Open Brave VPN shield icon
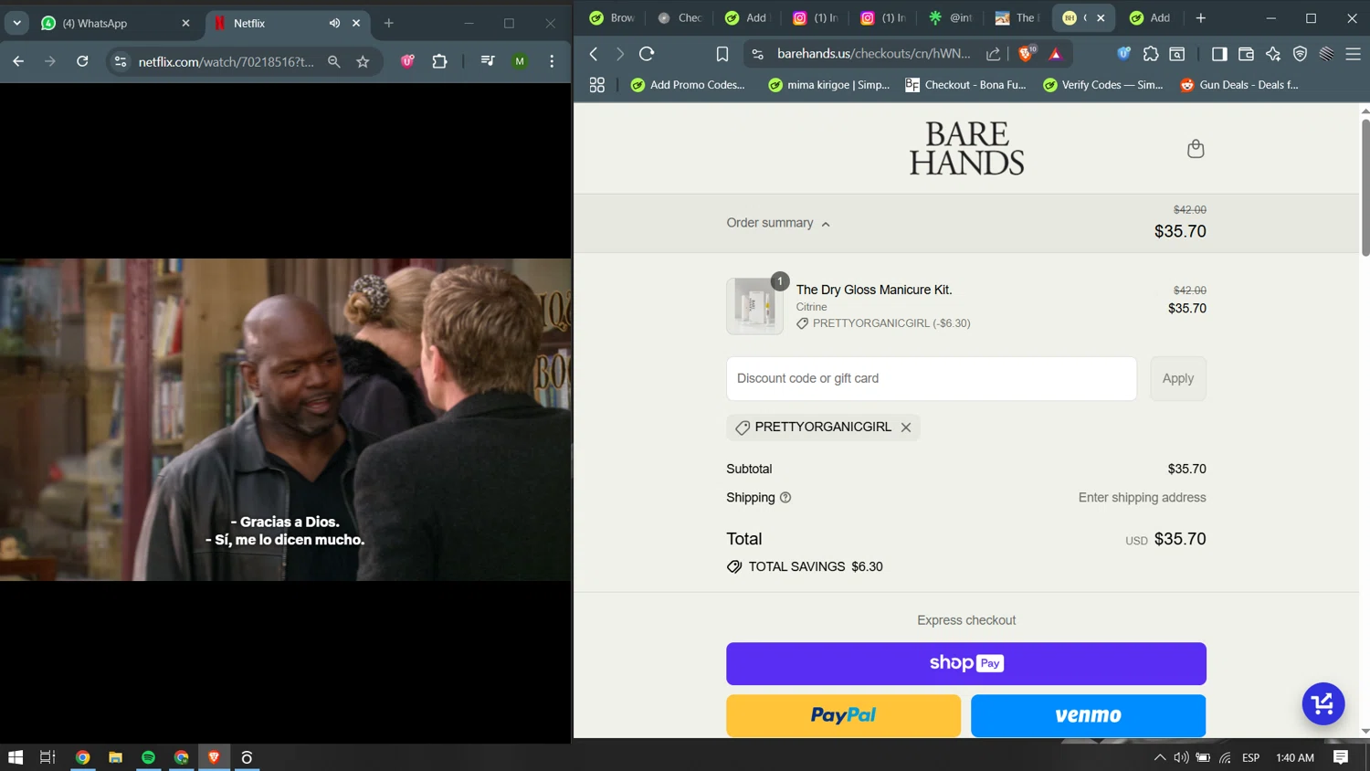Screen dimensions: 1370x771 1300,54
